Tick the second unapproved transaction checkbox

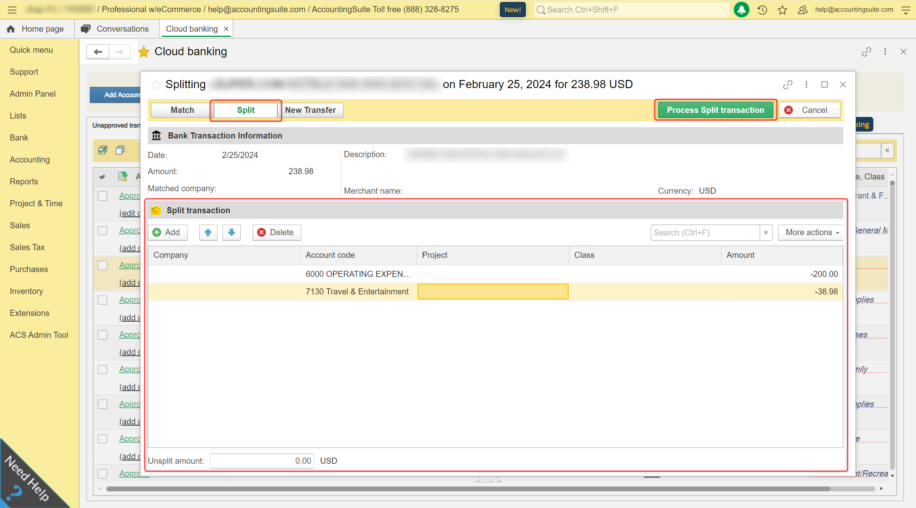coord(103,231)
